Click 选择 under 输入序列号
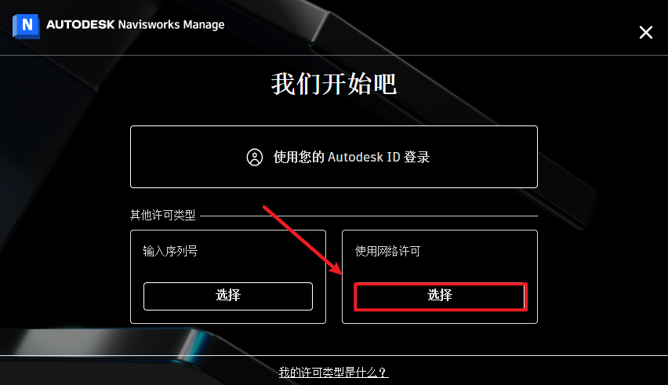Viewport: 668px width, 385px height. click(x=228, y=296)
